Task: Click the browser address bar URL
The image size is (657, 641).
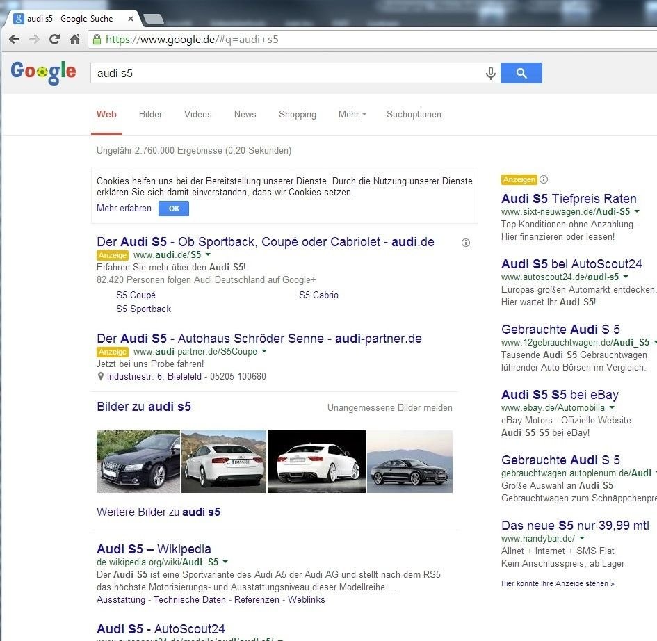Action: click(192, 40)
